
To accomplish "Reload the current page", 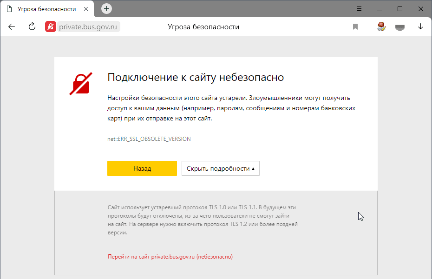I will [x=32, y=27].
